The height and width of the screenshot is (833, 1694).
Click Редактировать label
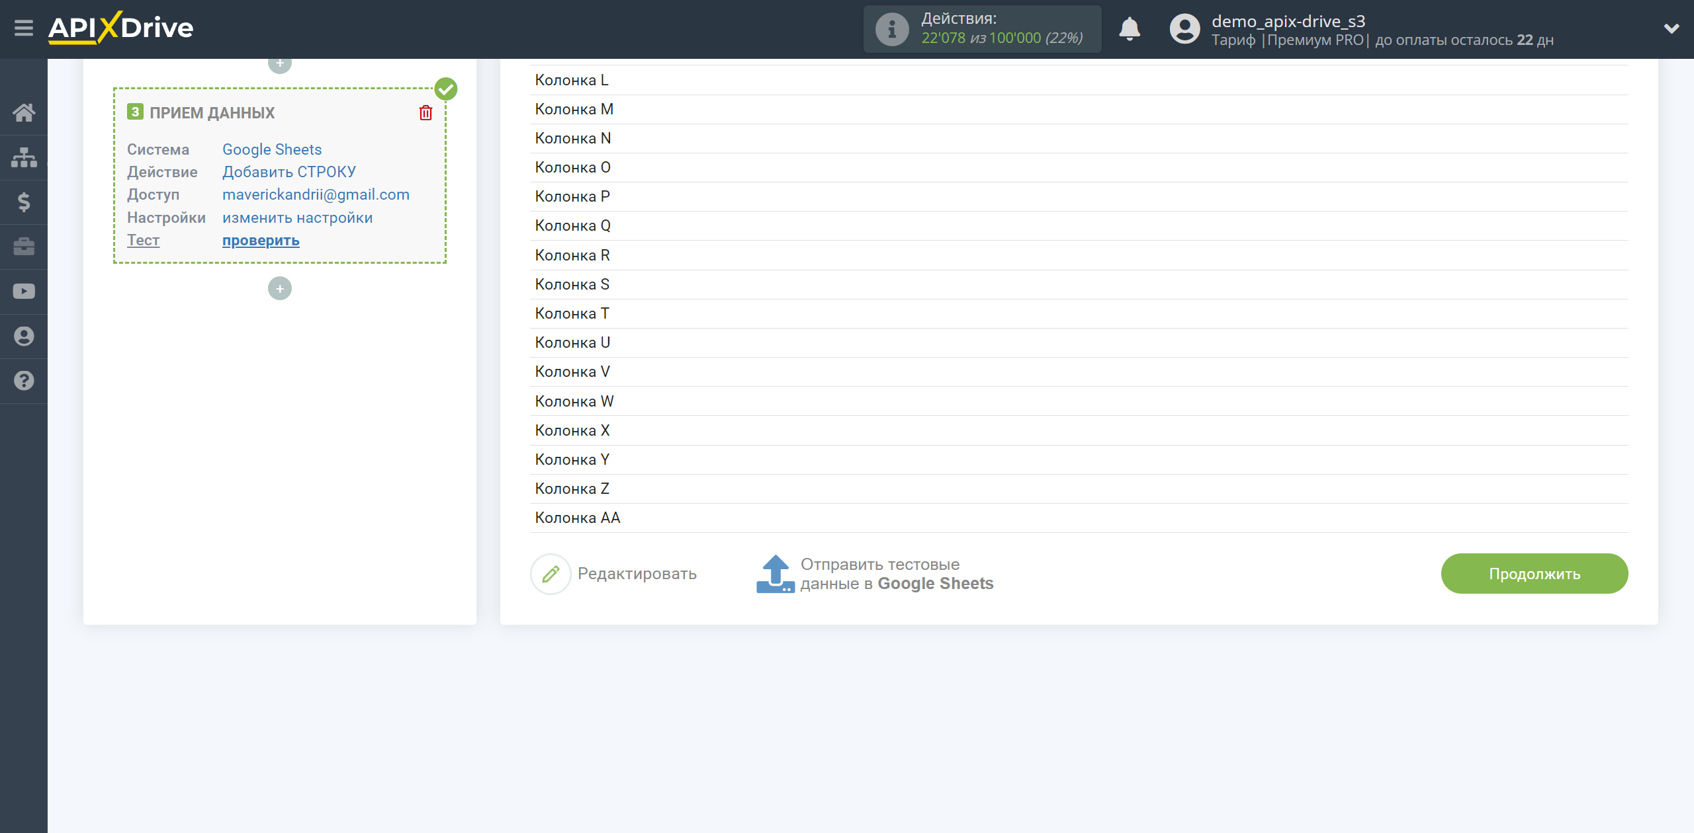(x=637, y=574)
